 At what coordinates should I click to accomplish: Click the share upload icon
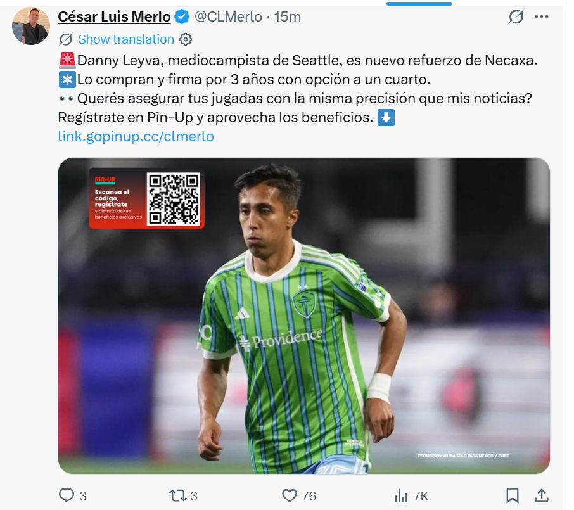(x=542, y=495)
